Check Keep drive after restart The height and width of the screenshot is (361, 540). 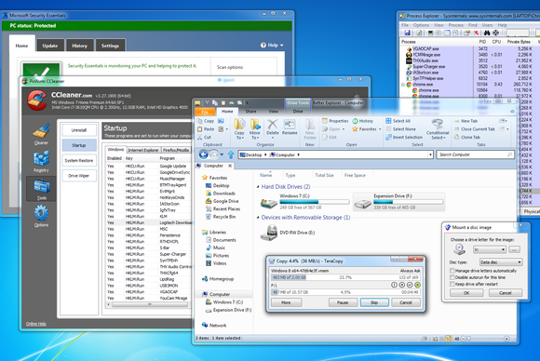tap(452, 284)
